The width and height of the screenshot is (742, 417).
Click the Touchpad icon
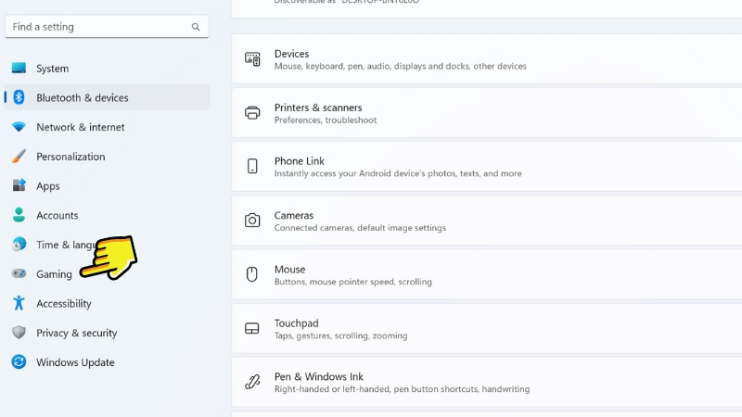tap(252, 328)
